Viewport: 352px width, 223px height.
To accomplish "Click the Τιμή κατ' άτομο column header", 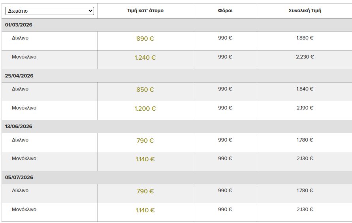I will [x=145, y=11].
